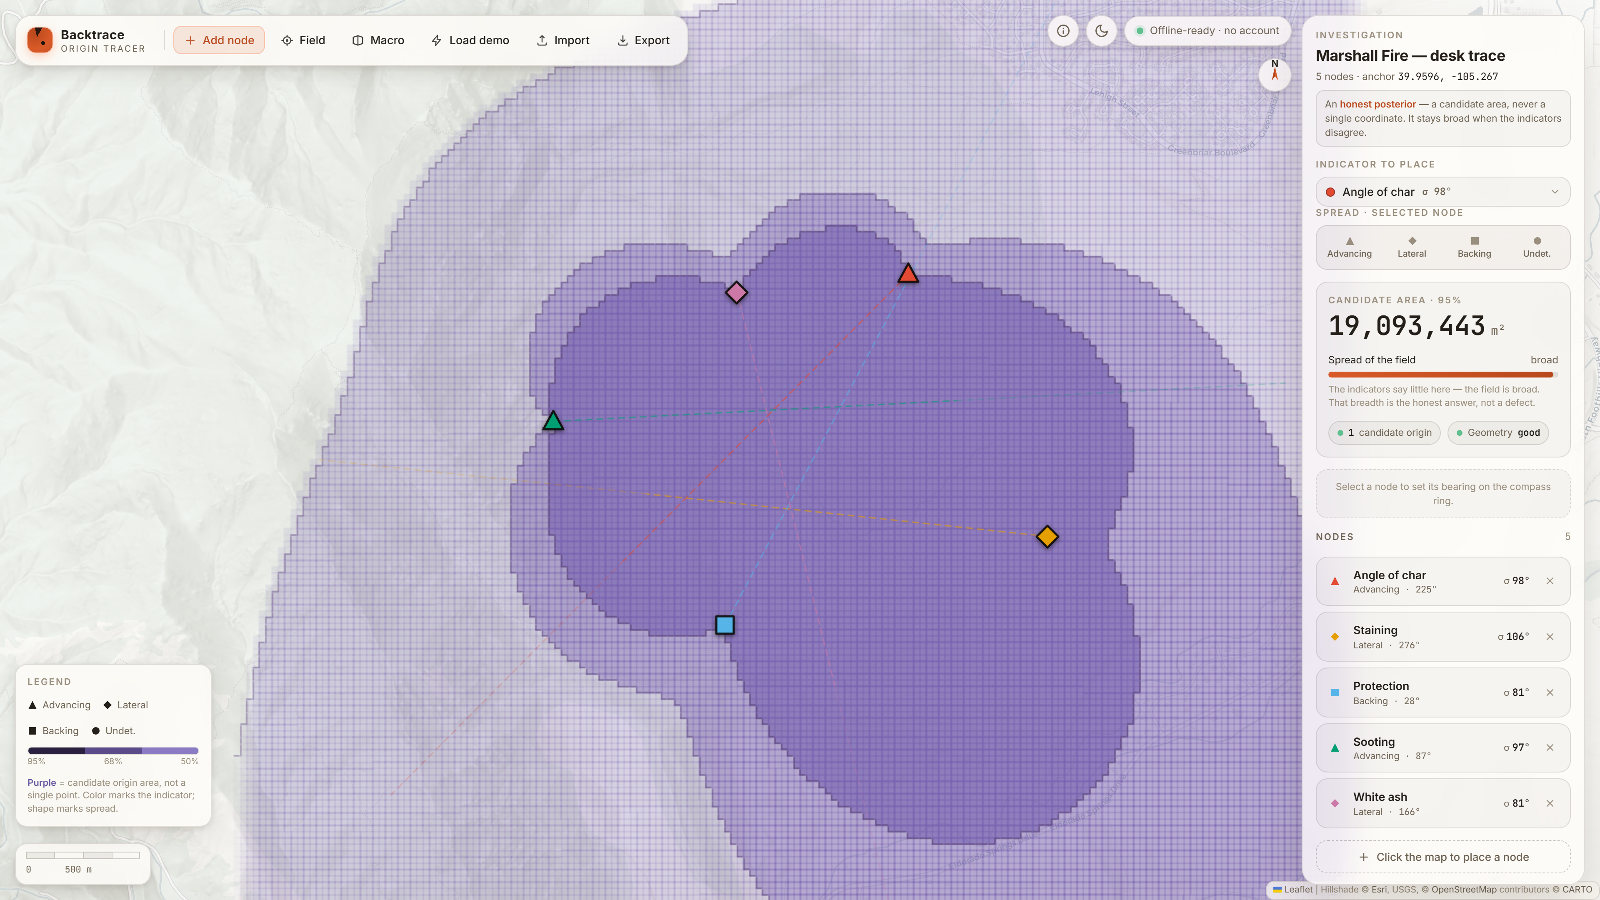Click the red triangle in Angle of char row

click(x=1335, y=581)
